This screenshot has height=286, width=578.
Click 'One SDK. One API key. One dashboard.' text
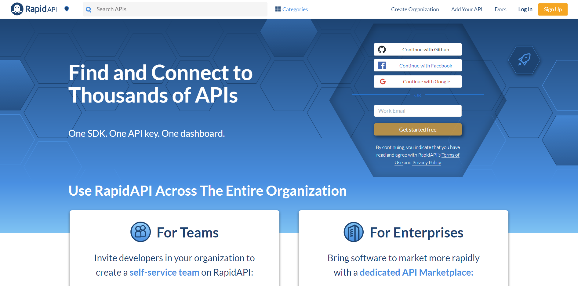pos(147,133)
